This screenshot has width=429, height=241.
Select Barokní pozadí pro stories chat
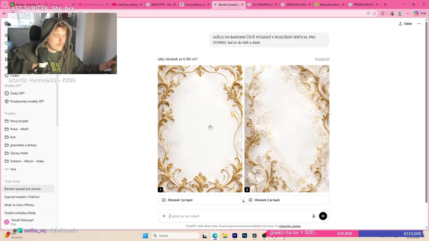click(x=28, y=189)
